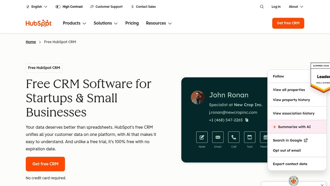Expand the Resources menu
The image size is (330, 186).
(159, 23)
